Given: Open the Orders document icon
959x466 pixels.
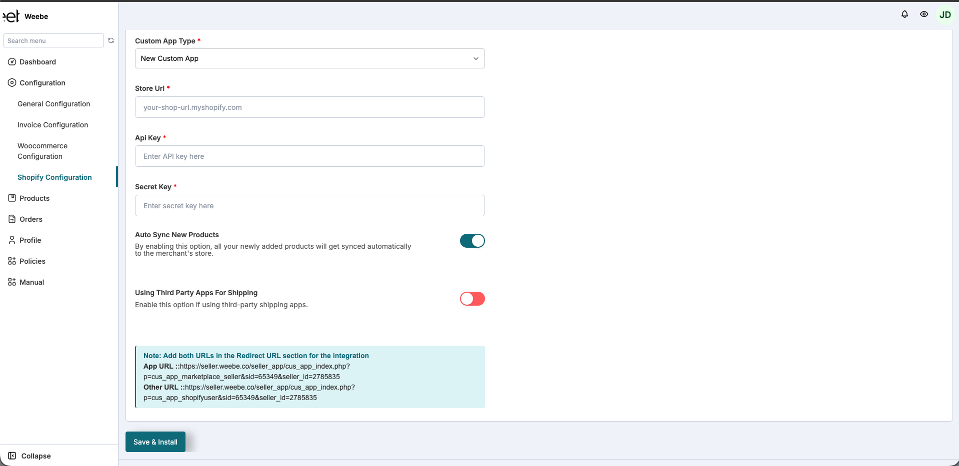Looking at the screenshot, I should pos(11,219).
